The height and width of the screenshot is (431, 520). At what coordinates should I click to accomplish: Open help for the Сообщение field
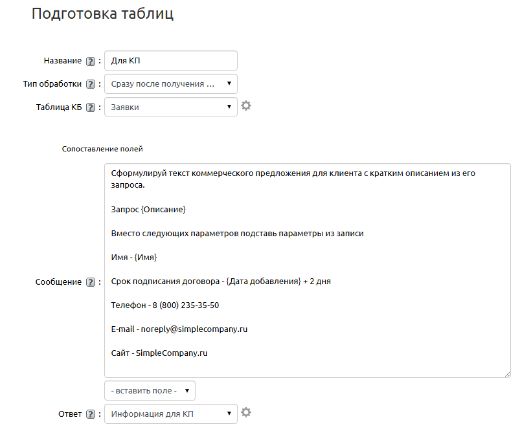pos(91,282)
